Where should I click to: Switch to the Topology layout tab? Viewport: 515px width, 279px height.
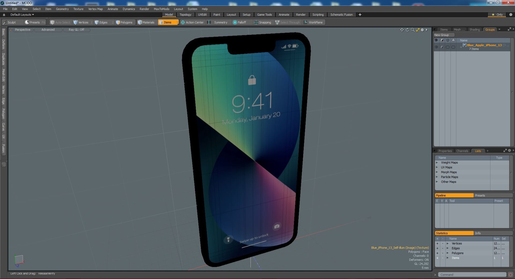185,15
